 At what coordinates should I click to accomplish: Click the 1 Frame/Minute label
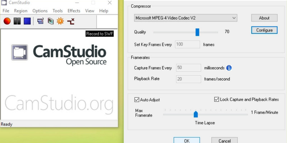pyautogui.click(x=264, y=112)
